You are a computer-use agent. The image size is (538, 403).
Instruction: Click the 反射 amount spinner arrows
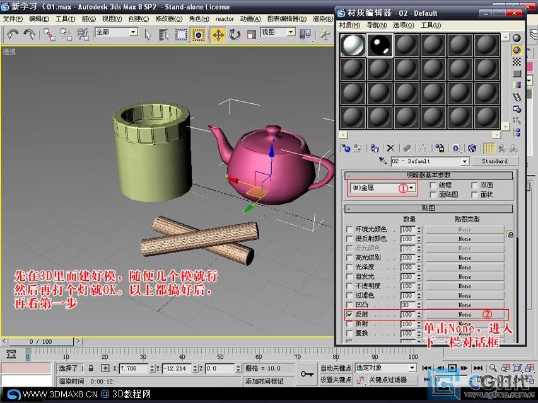pyautogui.click(x=419, y=314)
